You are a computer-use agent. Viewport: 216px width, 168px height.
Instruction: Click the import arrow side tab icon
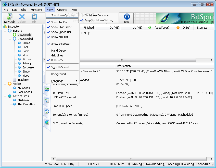coord(47,100)
